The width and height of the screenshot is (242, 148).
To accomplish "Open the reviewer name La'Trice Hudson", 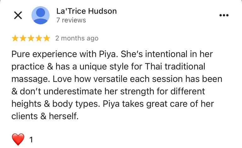I will click(86, 11).
